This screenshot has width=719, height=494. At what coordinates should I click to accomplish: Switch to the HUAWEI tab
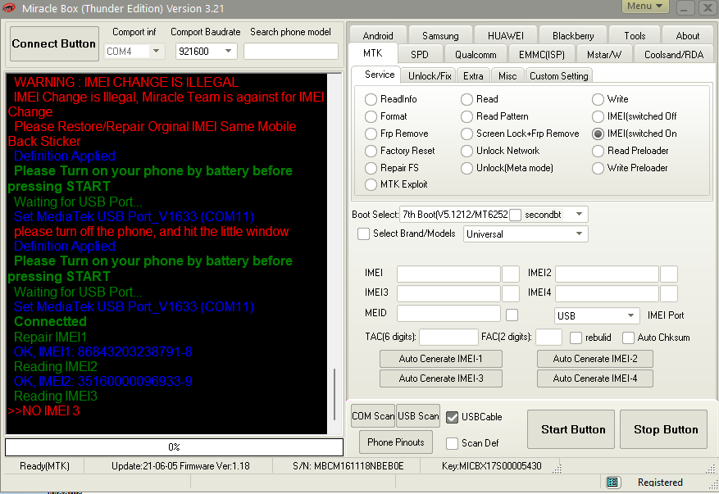tap(505, 36)
